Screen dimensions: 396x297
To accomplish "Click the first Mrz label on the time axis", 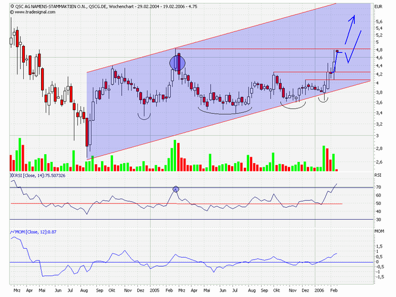I will pos(17,290).
